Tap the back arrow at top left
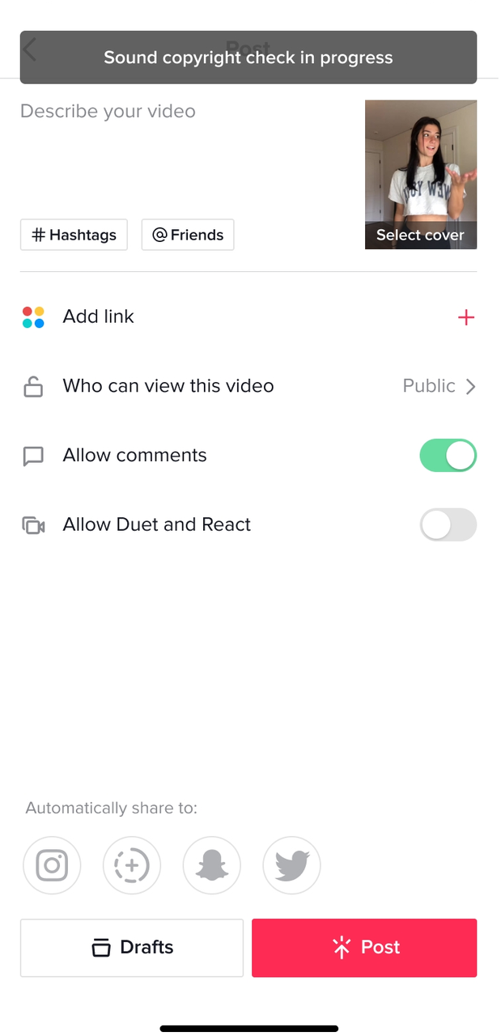This screenshot has width=501, height=1036. [x=30, y=50]
